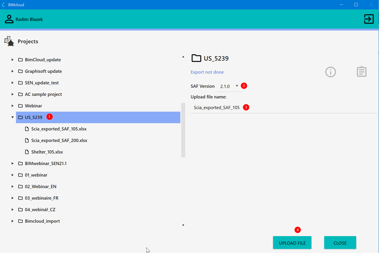Click the BIMcloud app logo in title bar

point(4,5)
